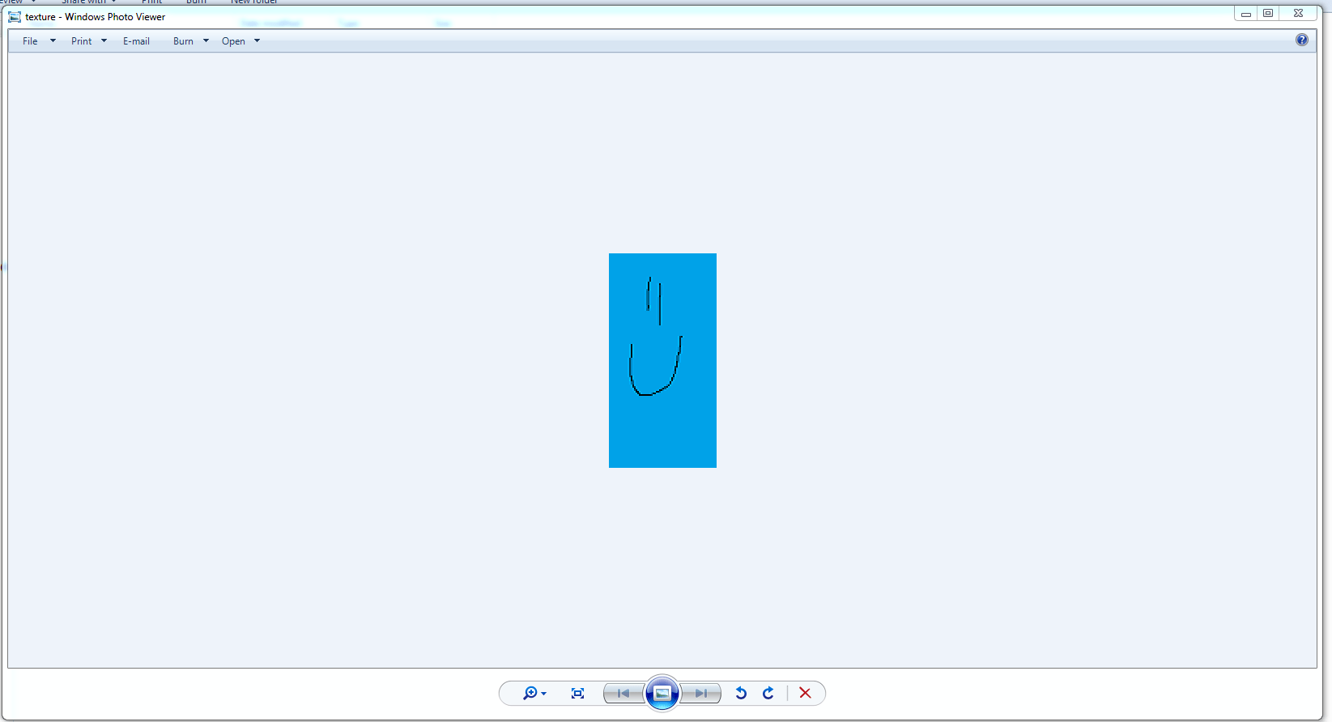Expand the Open dropdown arrow
Viewport: 1332px width, 722px height.
[x=257, y=41]
